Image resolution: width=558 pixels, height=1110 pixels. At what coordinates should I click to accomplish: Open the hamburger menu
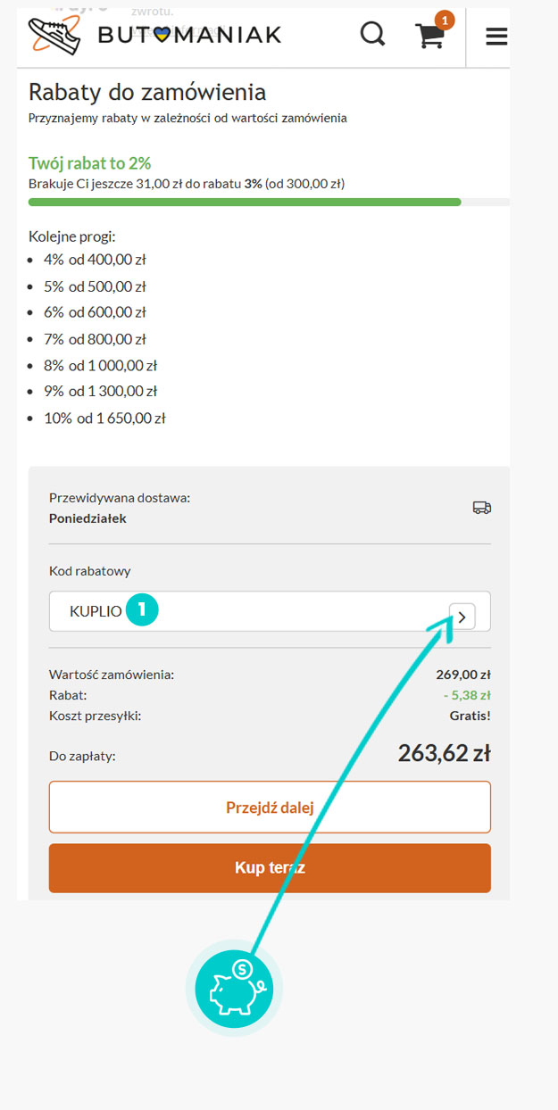(496, 36)
